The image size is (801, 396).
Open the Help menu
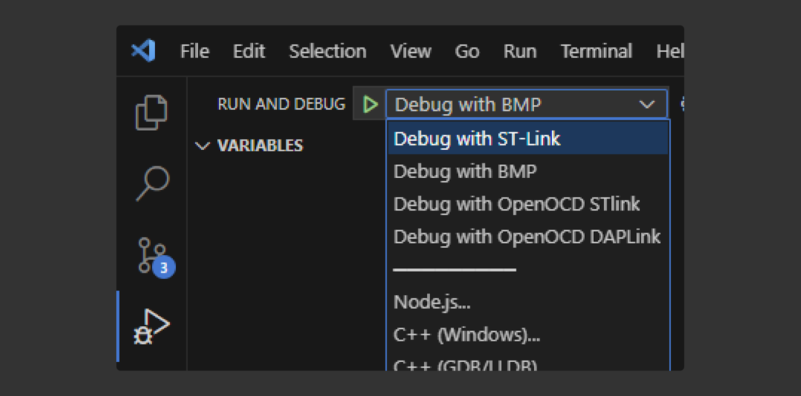pyautogui.click(x=670, y=51)
